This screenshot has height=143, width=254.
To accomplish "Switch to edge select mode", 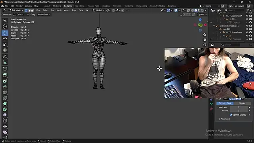I will [29, 10].
